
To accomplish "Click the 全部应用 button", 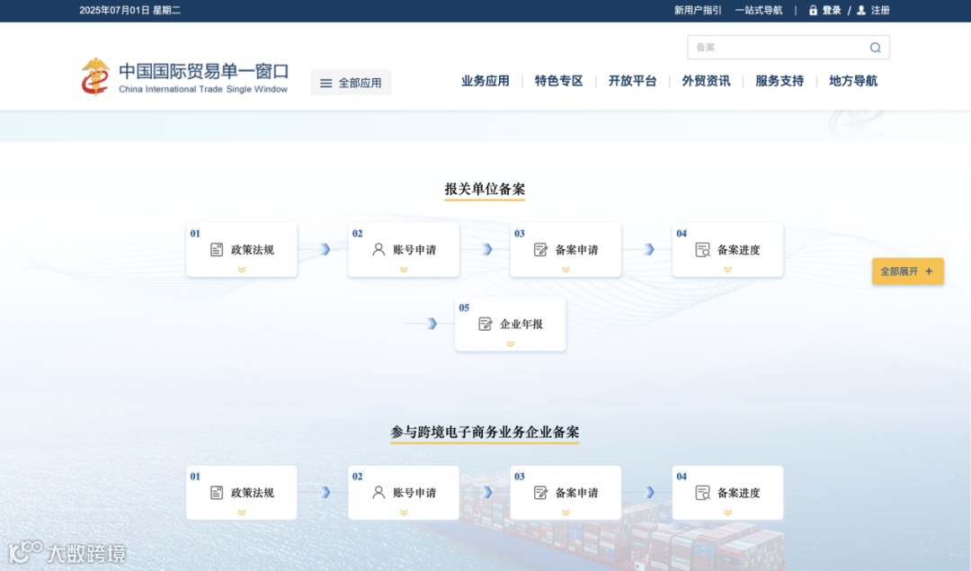I will pyautogui.click(x=352, y=83).
